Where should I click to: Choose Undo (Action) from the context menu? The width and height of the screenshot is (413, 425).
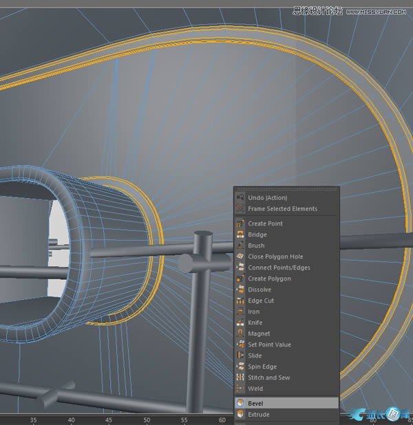point(268,198)
